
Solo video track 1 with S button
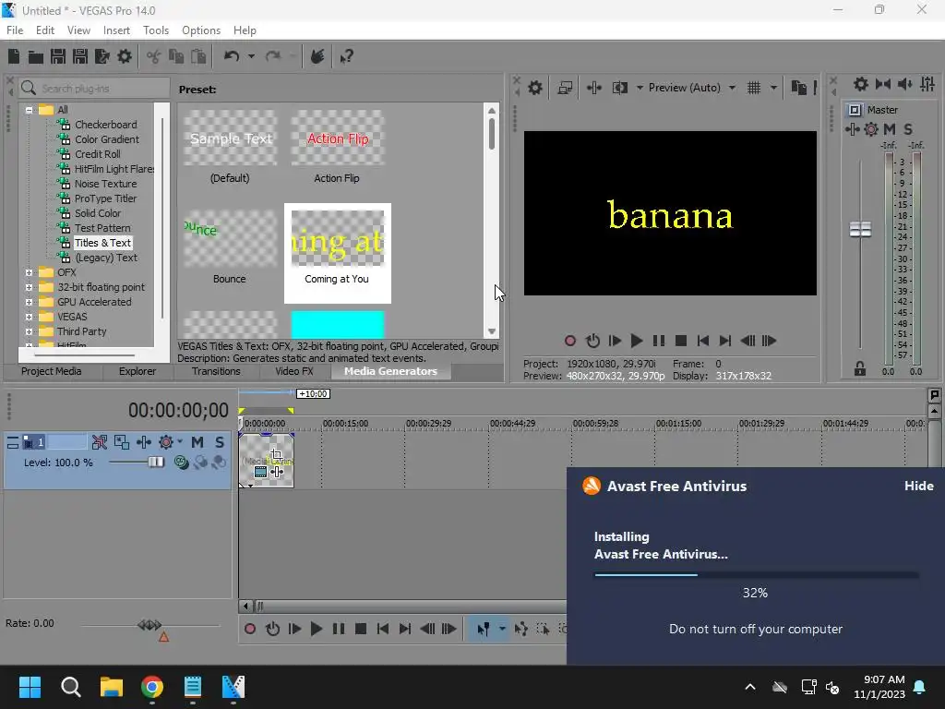pos(220,442)
